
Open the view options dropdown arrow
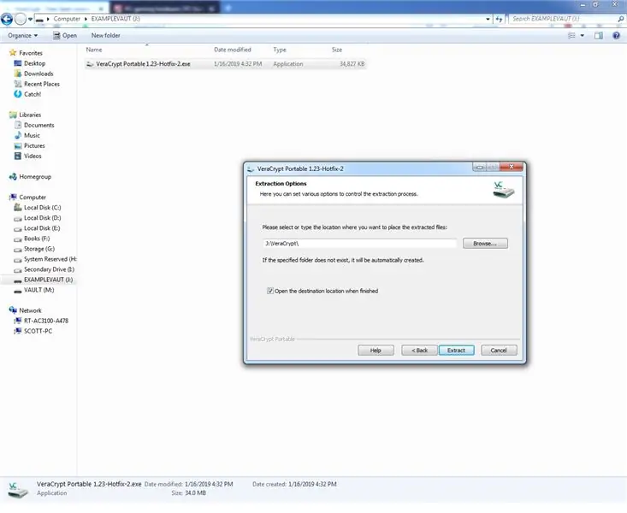(x=583, y=36)
